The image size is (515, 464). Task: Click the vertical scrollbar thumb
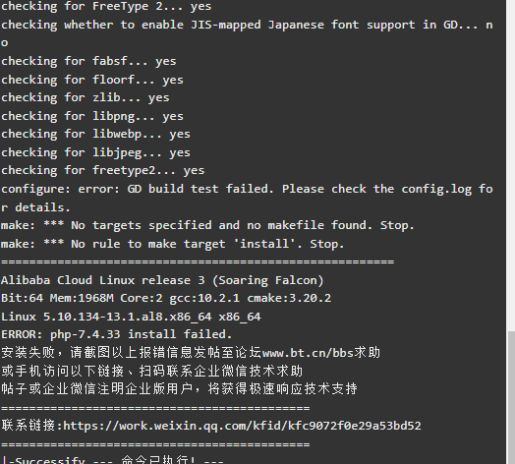coord(511,397)
